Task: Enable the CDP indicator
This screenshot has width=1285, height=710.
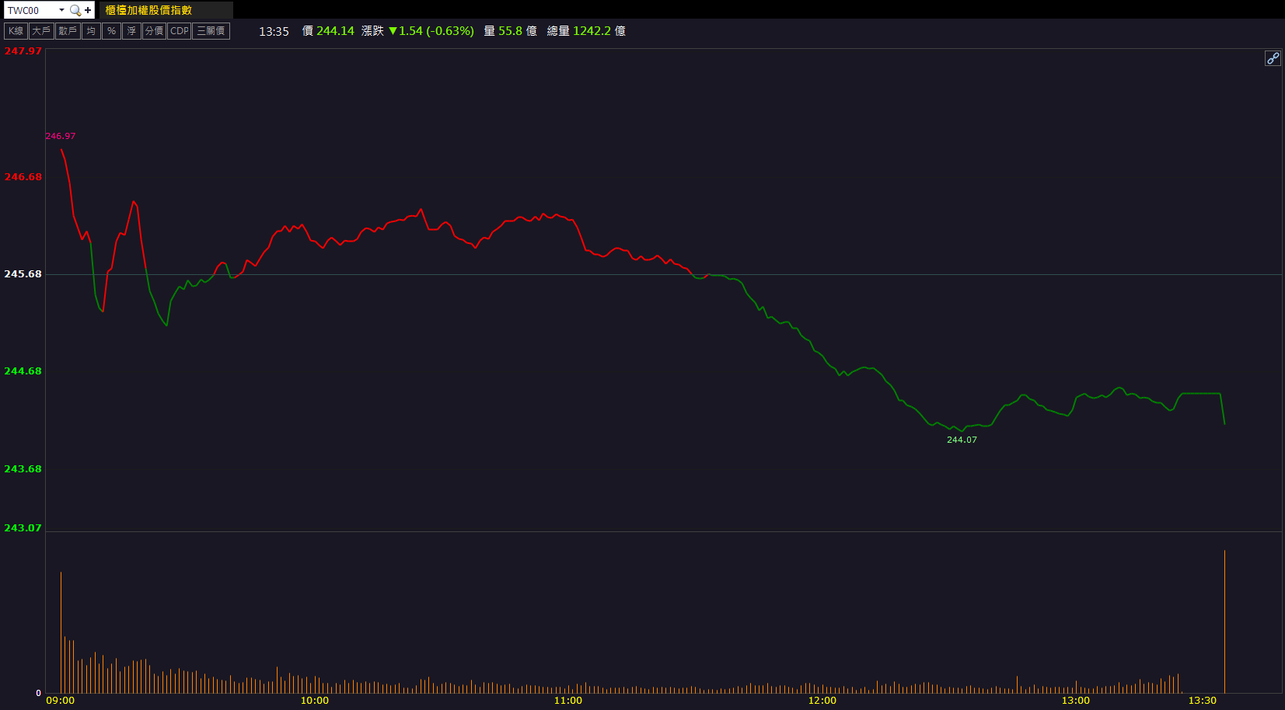Action: point(180,31)
